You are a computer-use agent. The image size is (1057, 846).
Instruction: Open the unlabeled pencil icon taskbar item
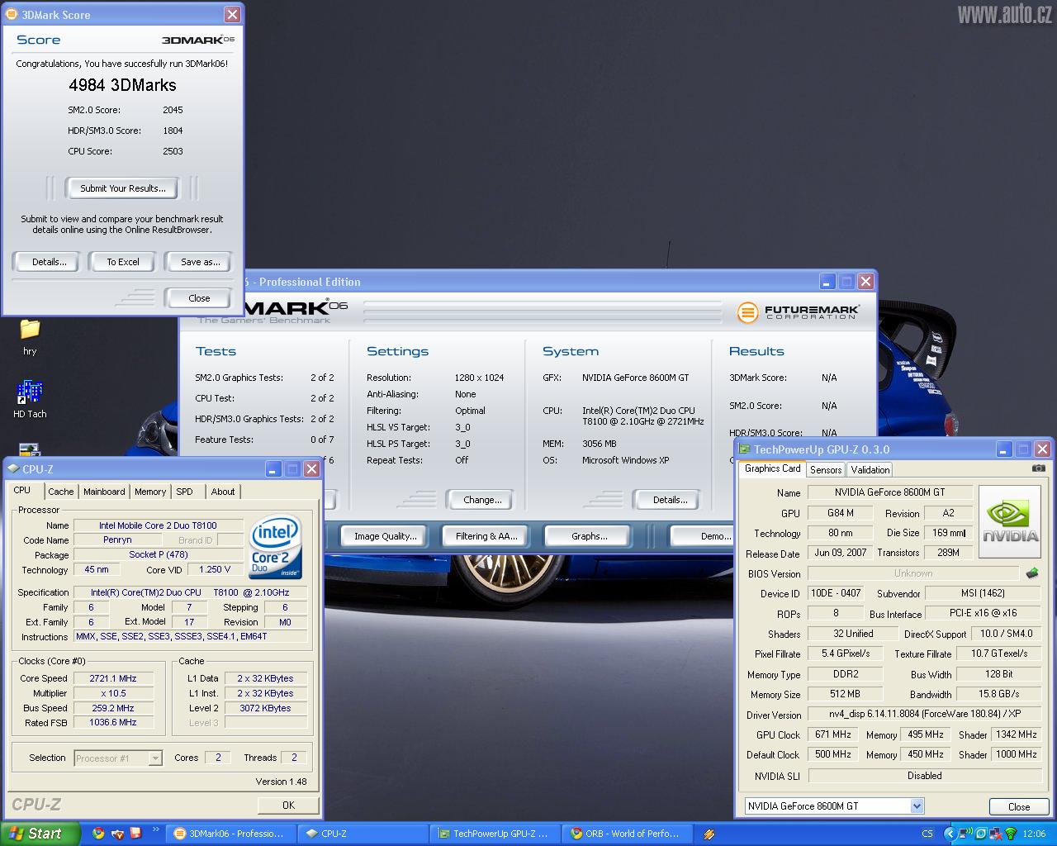[x=709, y=834]
